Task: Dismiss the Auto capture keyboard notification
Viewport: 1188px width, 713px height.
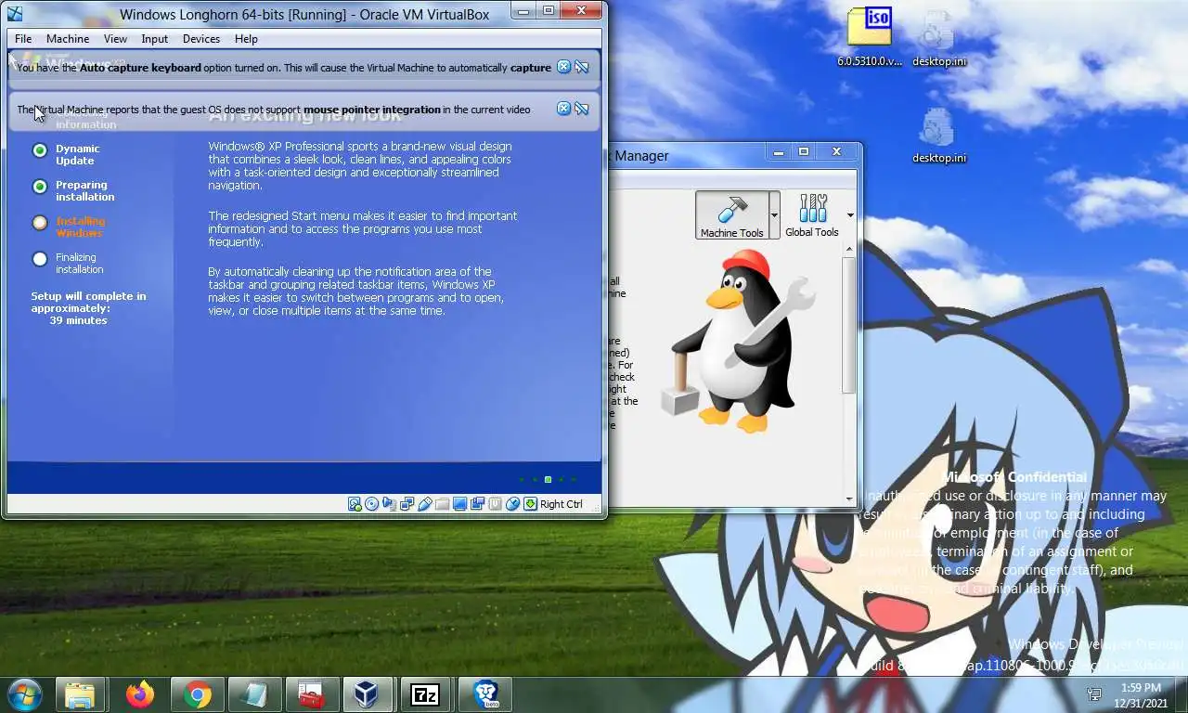Action: click(563, 67)
